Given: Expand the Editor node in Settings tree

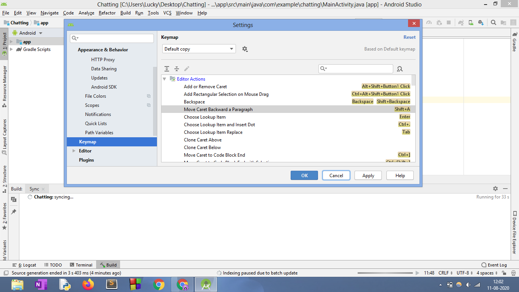Looking at the screenshot, I should (x=74, y=151).
